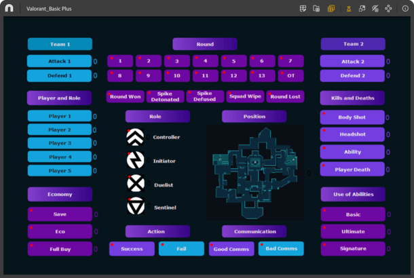414x278 pixels.
Task: Click the four-dot gamepad layout icon
Action: pyautogui.click(x=388, y=8)
